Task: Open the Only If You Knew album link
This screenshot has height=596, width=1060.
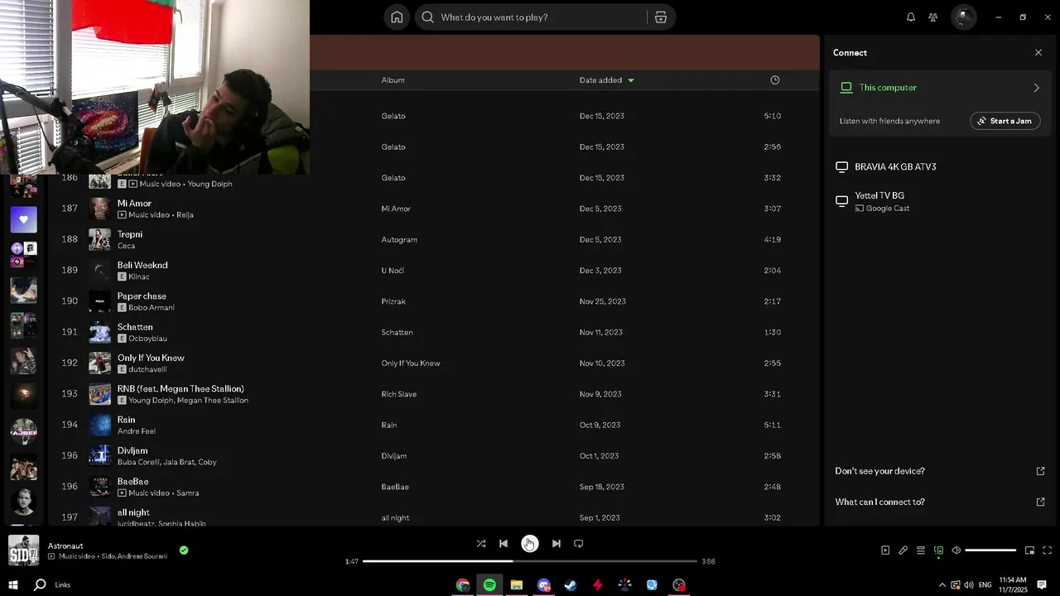Action: click(411, 363)
